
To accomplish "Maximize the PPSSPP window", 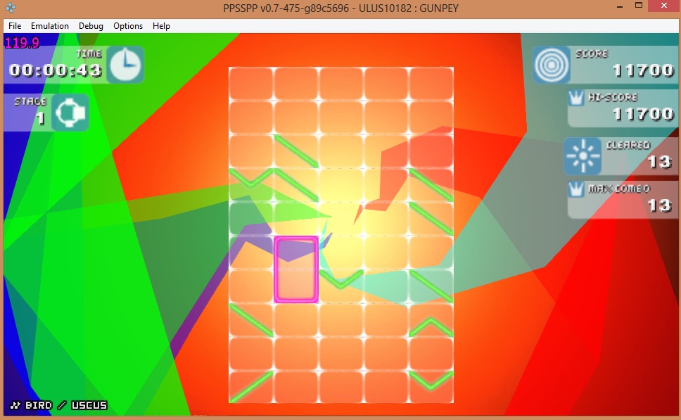I will [x=638, y=6].
